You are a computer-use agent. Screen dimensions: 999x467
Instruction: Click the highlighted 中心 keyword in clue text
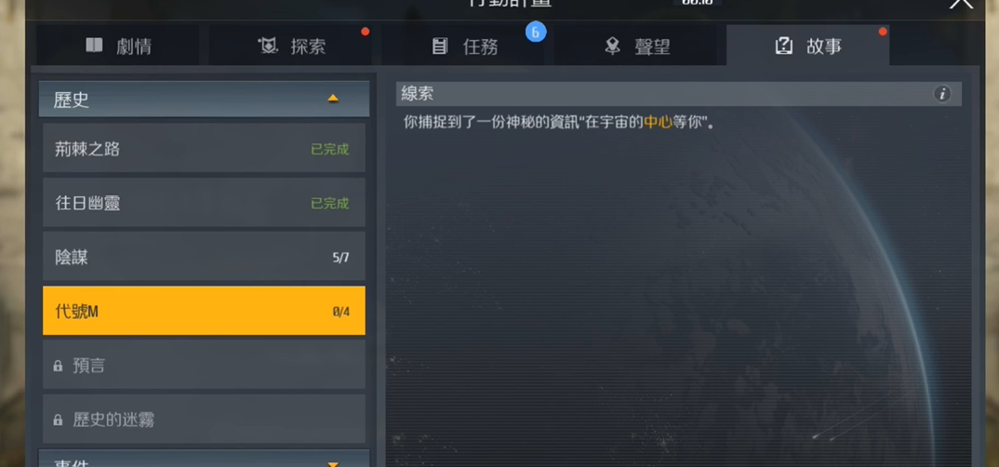(659, 122)
